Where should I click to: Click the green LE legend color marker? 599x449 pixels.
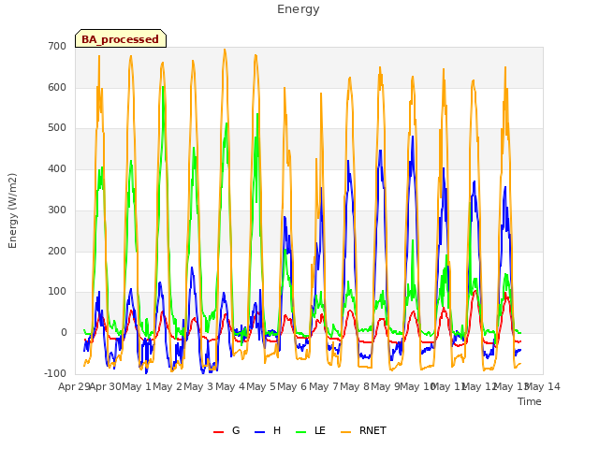pos(301,432)
